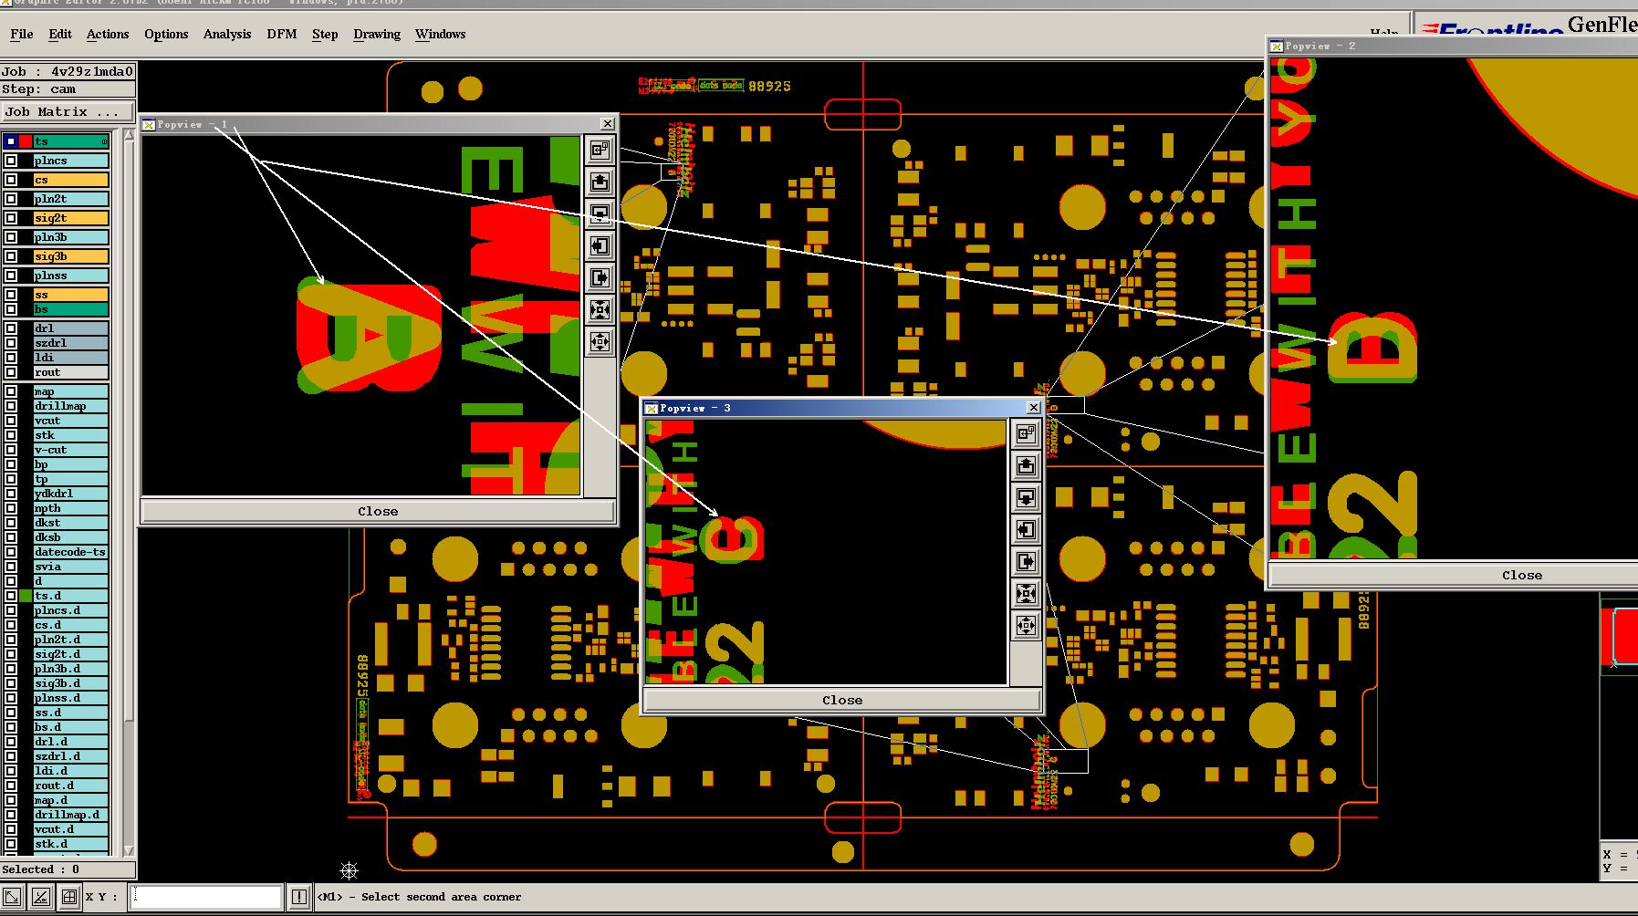Click the Job Matrix button
Image resolution: width=1638 pixels, height=916 pixels.
[67, 112]
